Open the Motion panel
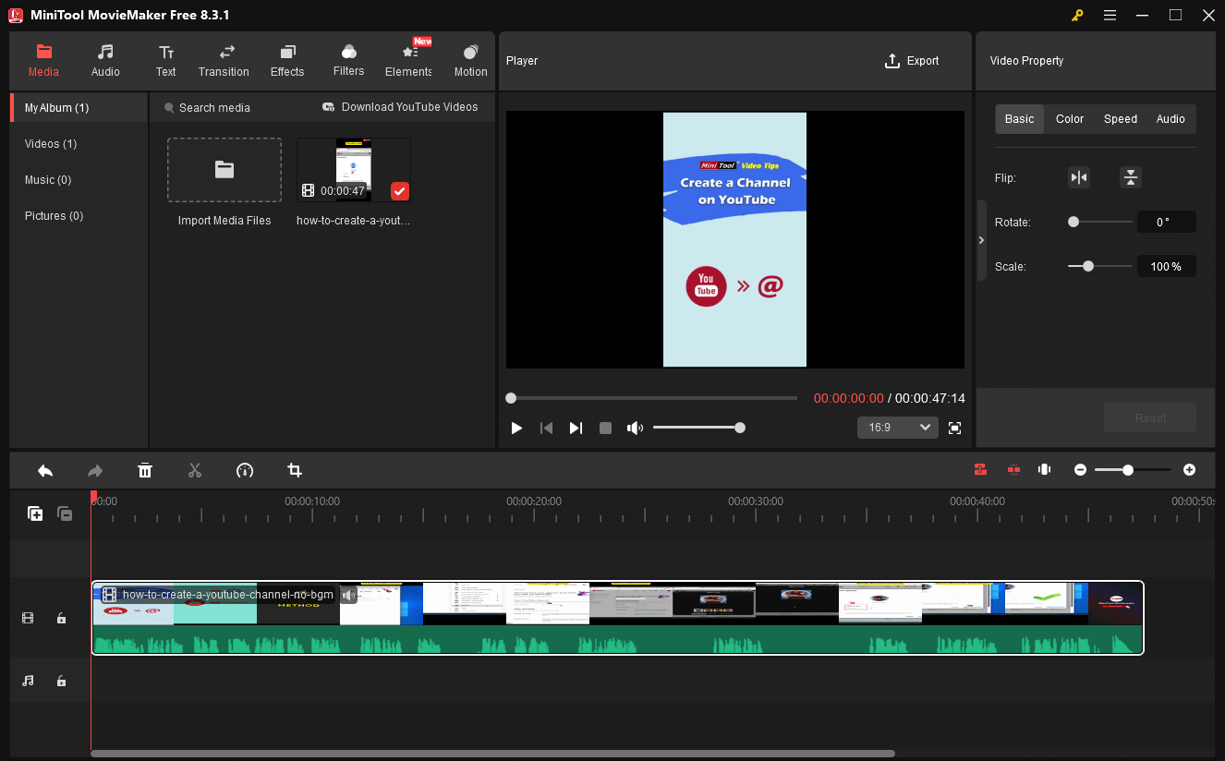The width and height of the screenshot is (1225, 761). pyautogui.click(x=470, y=59)
